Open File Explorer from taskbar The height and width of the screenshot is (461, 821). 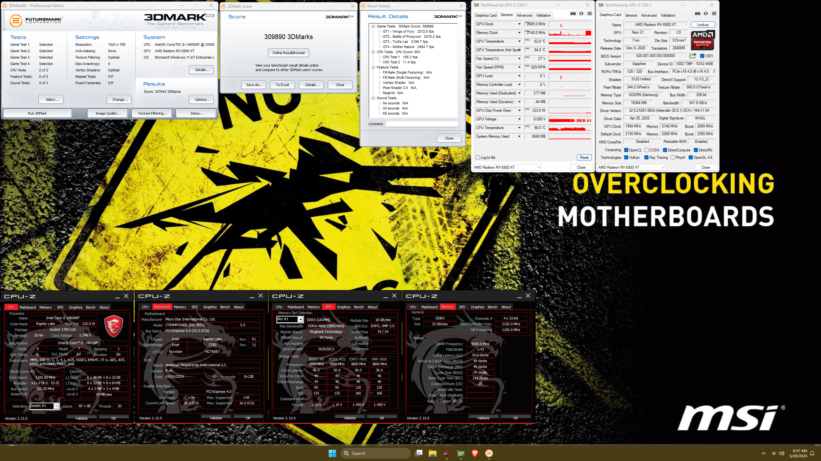coord(433,453)
